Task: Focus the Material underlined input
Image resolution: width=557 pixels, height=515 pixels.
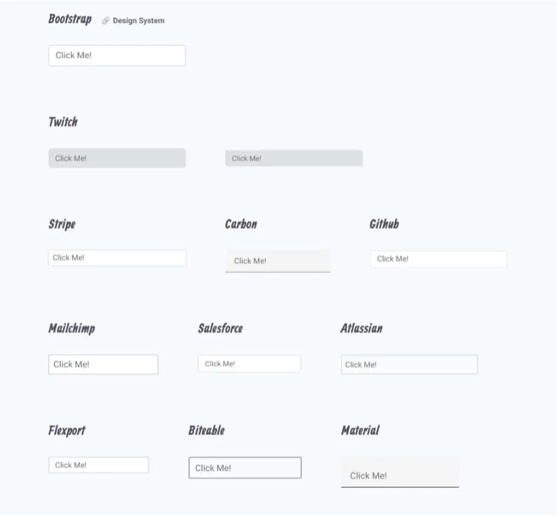Action: (x=400, y=473)
